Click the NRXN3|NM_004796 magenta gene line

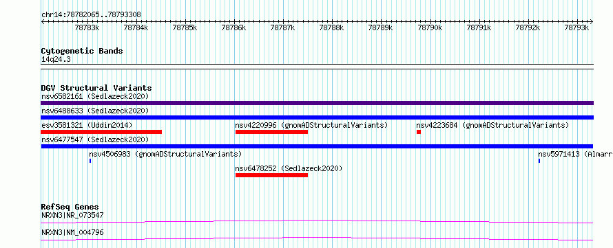click(x=317, y=238)
